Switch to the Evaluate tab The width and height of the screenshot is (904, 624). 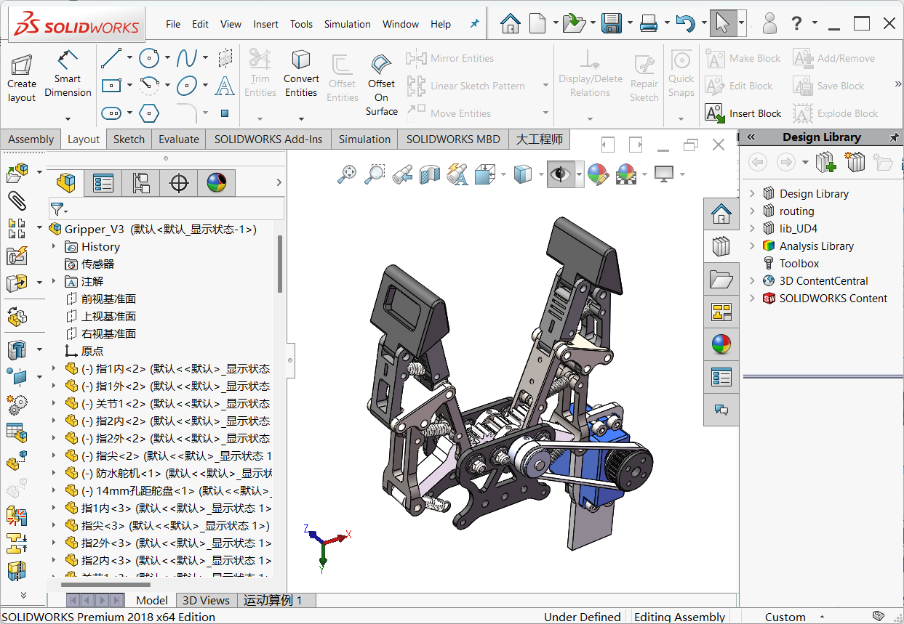179,139
